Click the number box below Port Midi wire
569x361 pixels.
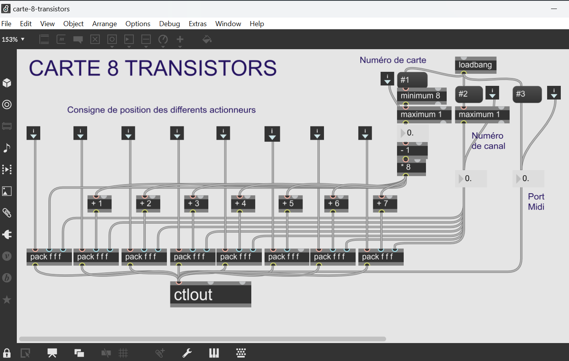point(528,178)
